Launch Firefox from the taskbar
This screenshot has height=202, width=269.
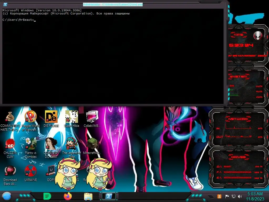click(x=68, y=196)
